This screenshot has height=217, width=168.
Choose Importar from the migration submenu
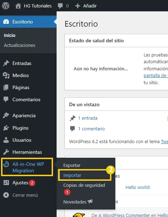click(72, 175)
